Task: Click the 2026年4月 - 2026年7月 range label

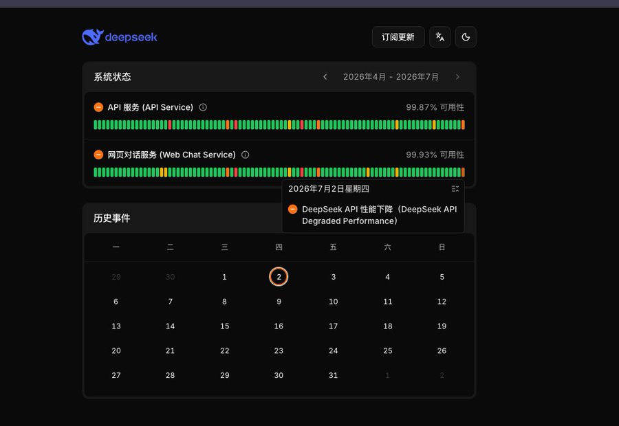Action: tap(391, 77)
